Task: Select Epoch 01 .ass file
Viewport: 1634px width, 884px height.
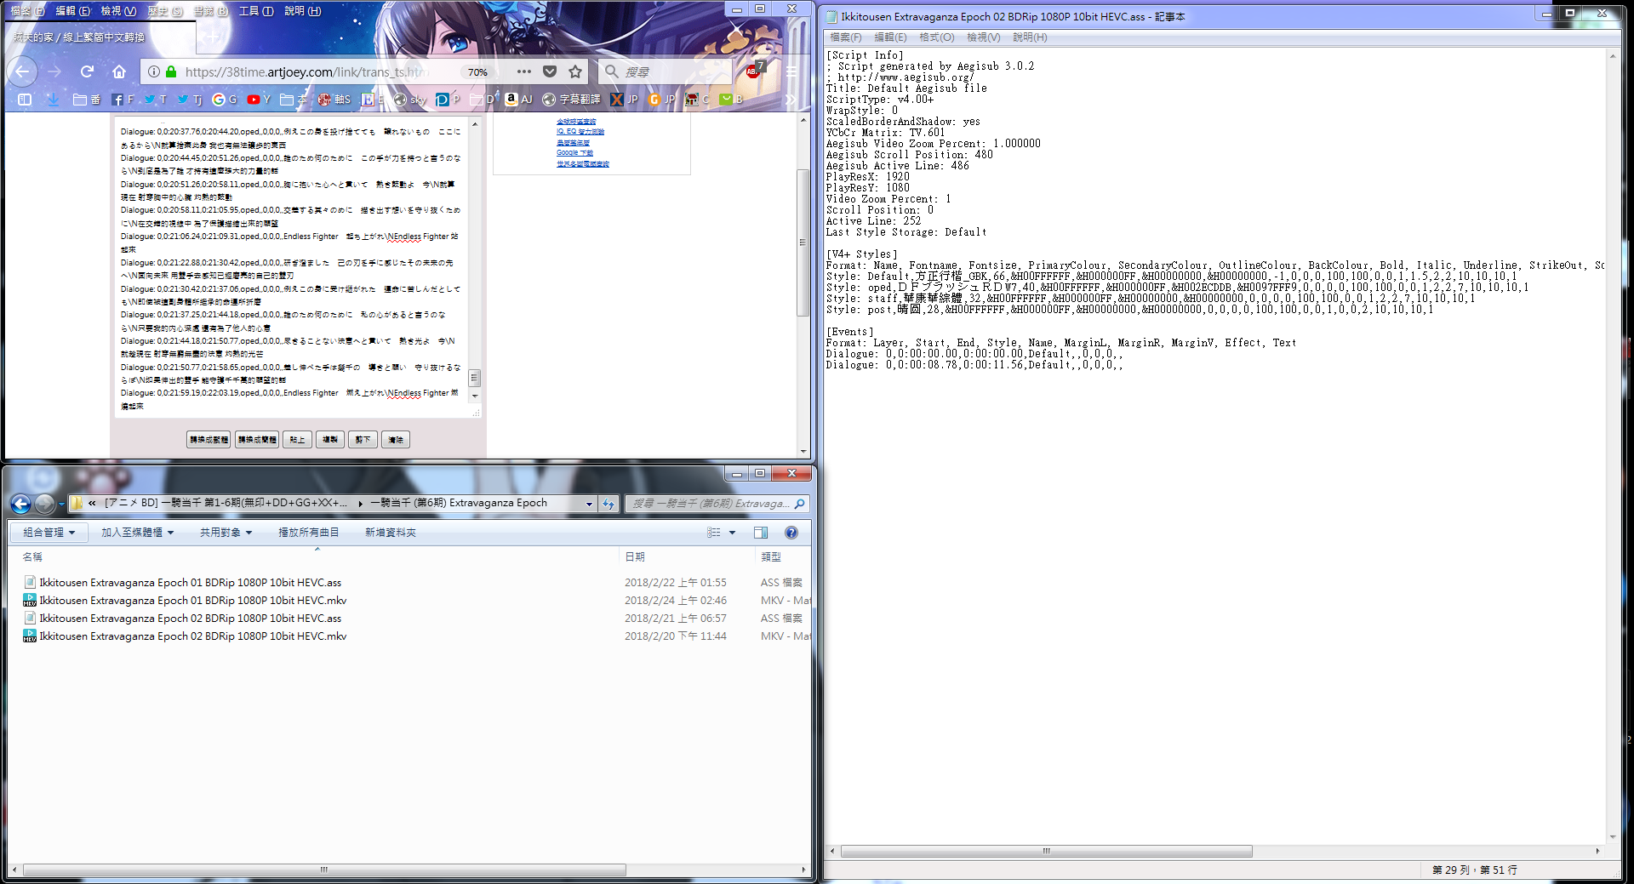Action: (190, 583)
